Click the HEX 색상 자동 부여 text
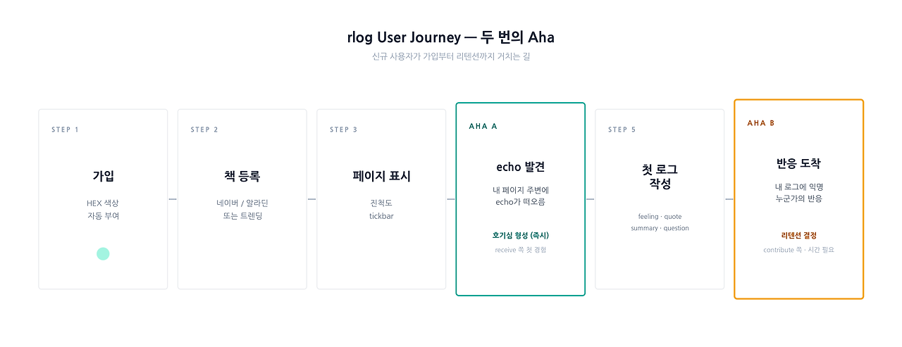This screenshot has width=902, height=347. [103, 210]
